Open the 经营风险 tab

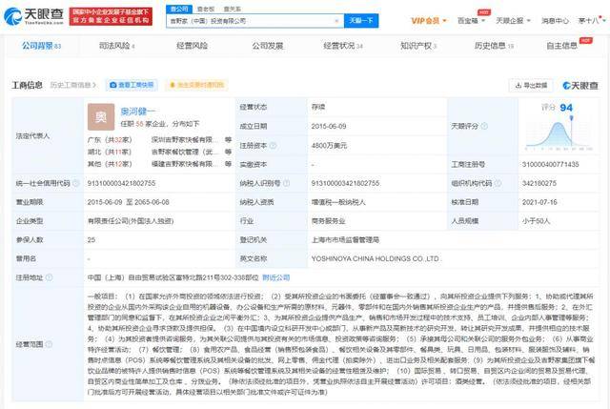click(193, 46)
